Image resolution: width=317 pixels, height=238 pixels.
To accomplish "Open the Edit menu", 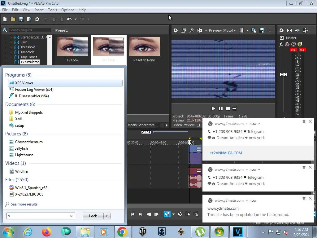I will pyautogui.click(x=15, y=10).
